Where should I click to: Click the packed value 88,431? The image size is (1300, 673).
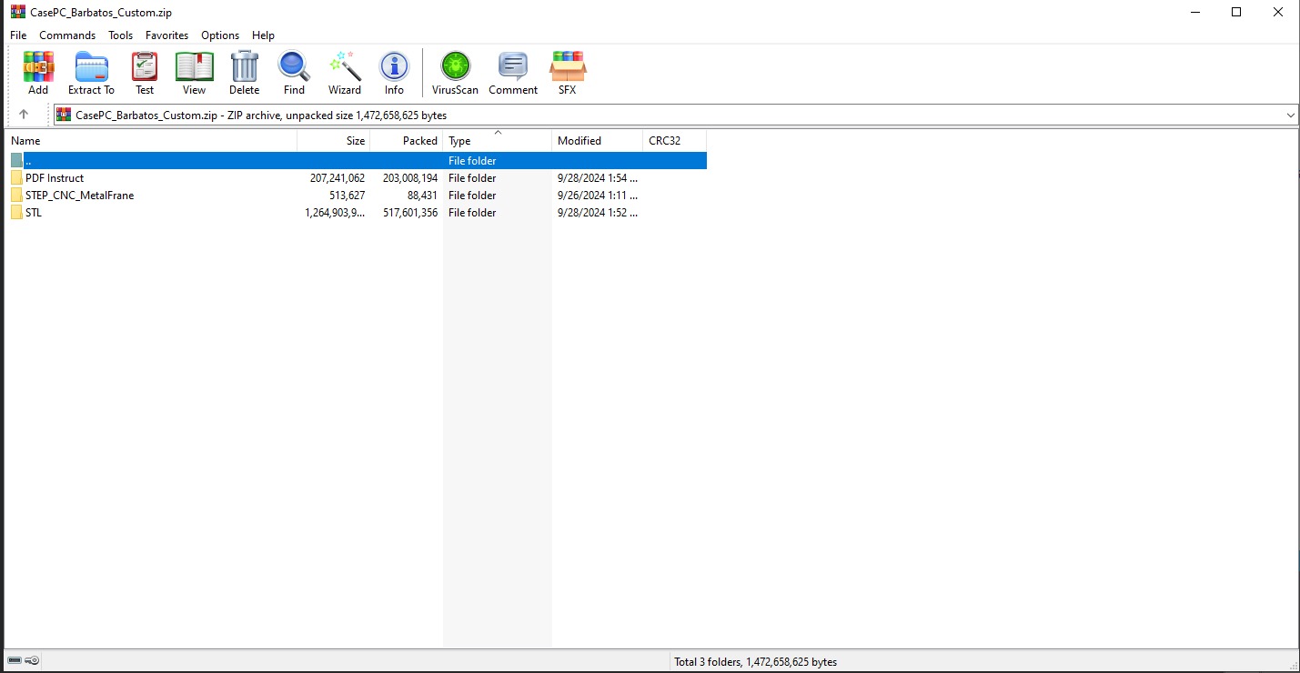click(x=422, y=196)
